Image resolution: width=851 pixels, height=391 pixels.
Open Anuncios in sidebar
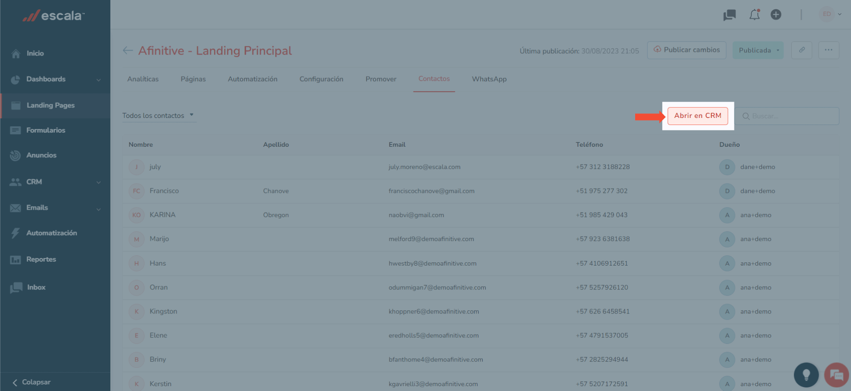coord(41,155)
